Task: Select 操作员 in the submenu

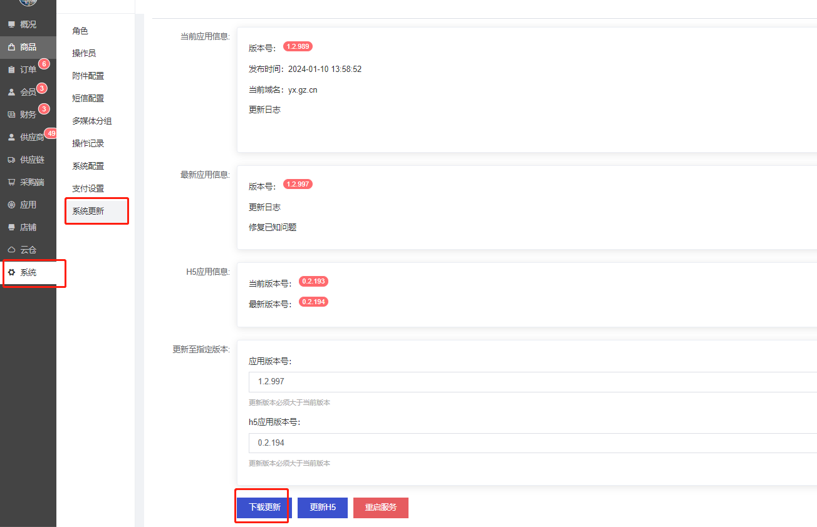Action: [x=84, y=53]
